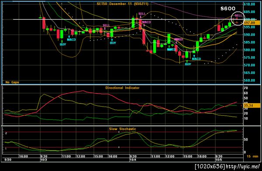Click the plus marker on the lower stochastic line
Viewport: 262px width, 171px height.
tap(119, 147)
